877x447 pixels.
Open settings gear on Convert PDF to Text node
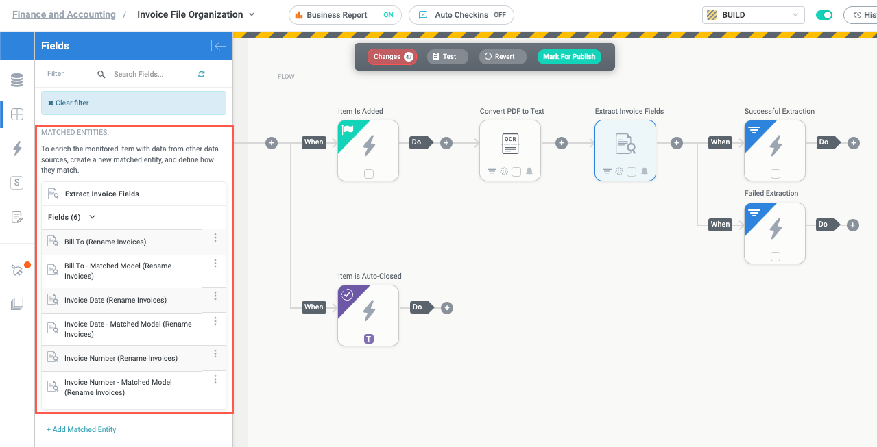click(505, 173)
